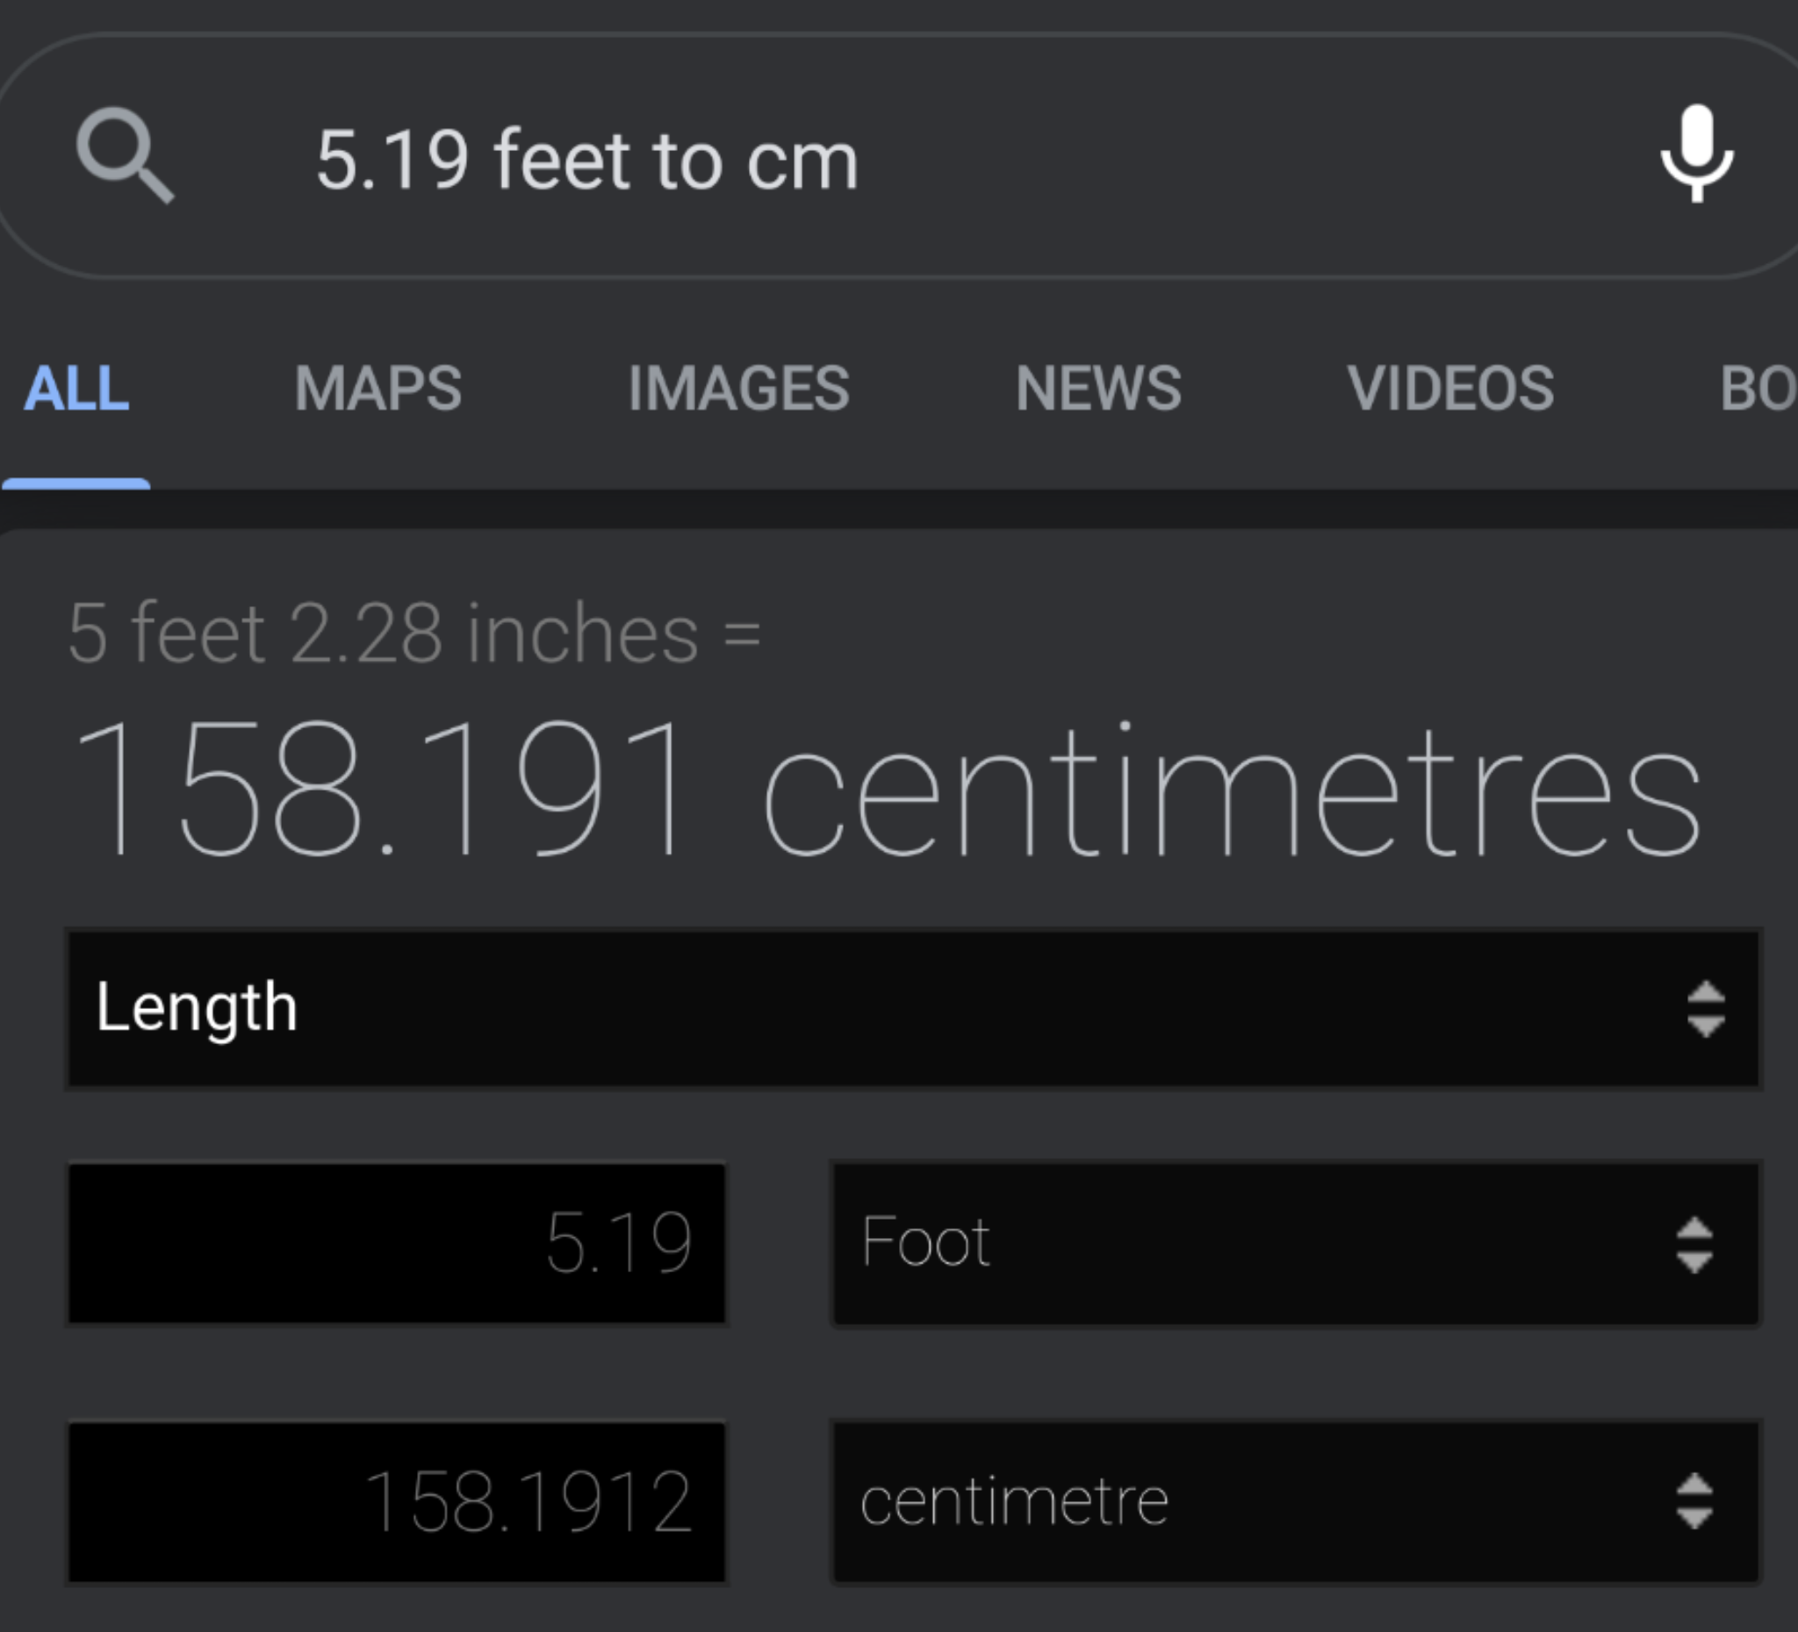Click the '158.191 centimetres' result text
Viewport: 1798px width, 1632px height.
(x=888, y=789)
